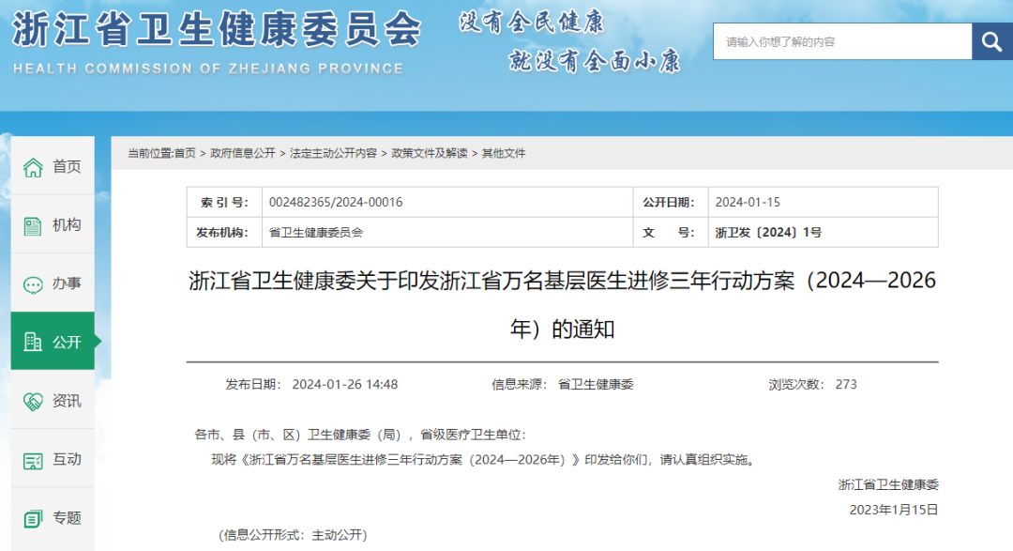Open the 资讯 sidebar menu item
This screenshot has height=551, width=1013.
(53, 400)
